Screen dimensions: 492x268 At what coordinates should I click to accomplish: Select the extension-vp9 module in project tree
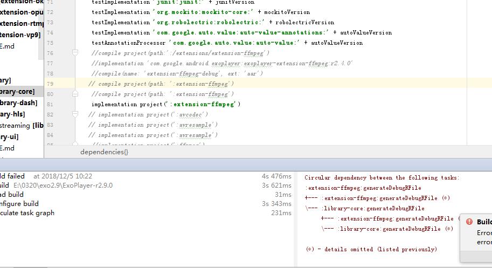point(20,35)
